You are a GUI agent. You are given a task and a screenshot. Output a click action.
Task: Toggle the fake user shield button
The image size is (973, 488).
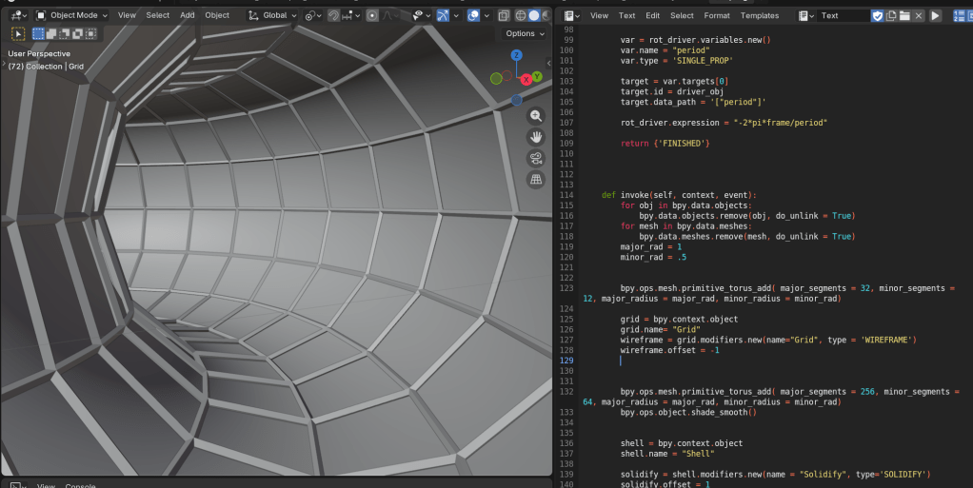878,16
